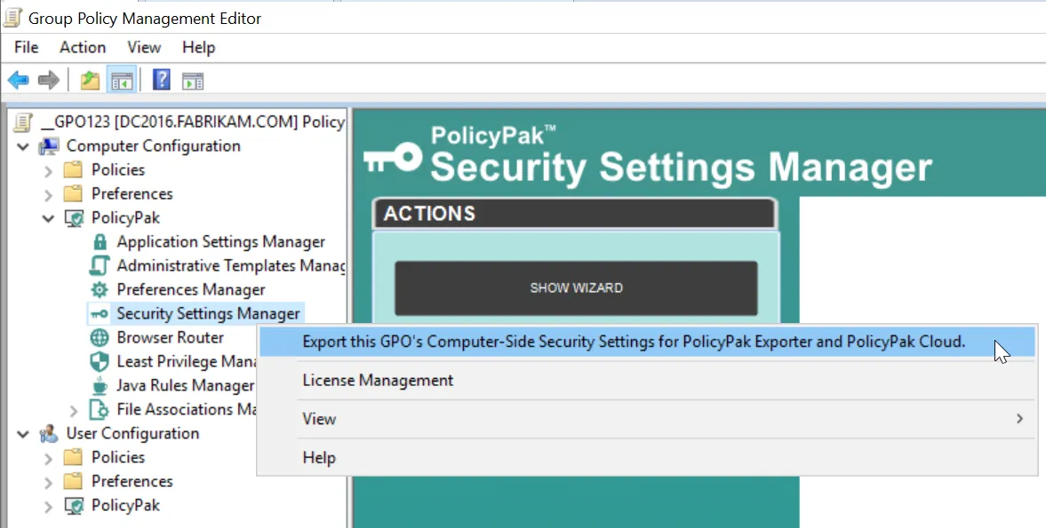1046x528 pixels.
Task: Select the Preferences Manager tree label
Action: click(x=191, y=289)
